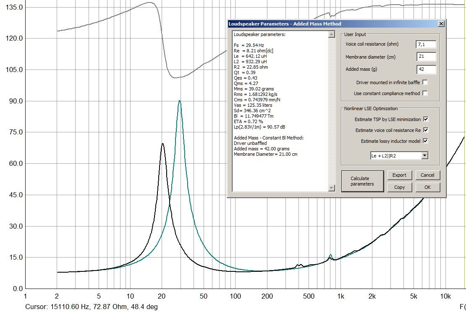
Task: Select the Mms = 39.02 grams line
Action: [254, 89]
